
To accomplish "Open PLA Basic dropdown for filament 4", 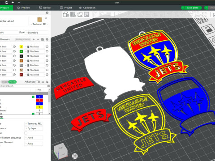I will pyautogui.click(x=34, y=51).
